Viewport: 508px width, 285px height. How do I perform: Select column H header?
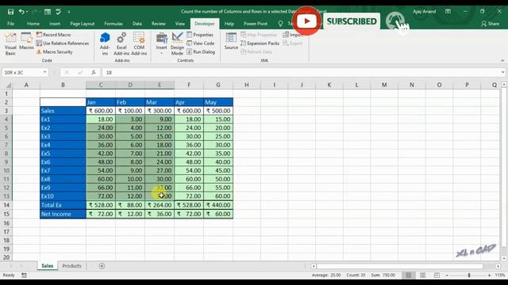tap(247, 85)
